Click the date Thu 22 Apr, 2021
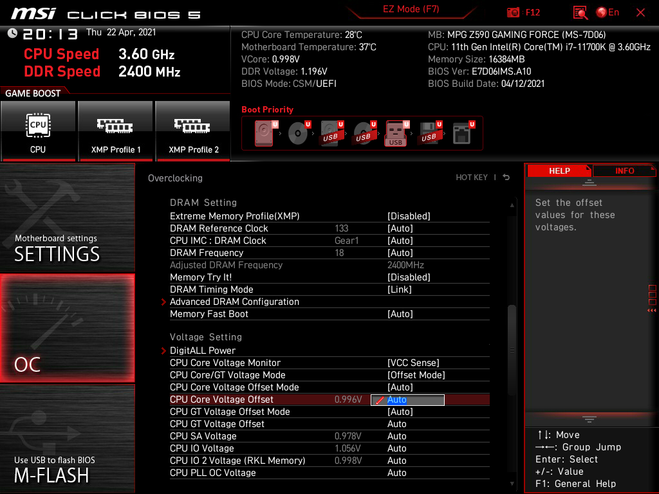Screen dimensions: 659x494 tap(121, 32)
